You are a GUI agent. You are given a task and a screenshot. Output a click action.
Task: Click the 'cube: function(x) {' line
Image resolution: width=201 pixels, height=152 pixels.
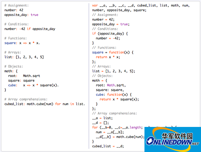pyautogui.click(x=114, y=95)
